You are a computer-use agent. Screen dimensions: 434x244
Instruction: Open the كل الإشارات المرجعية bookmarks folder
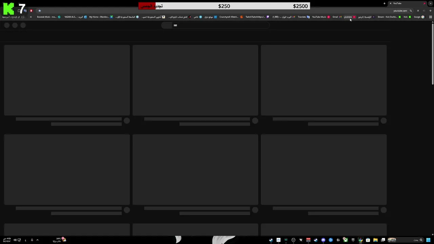click(x=13, y=17)
